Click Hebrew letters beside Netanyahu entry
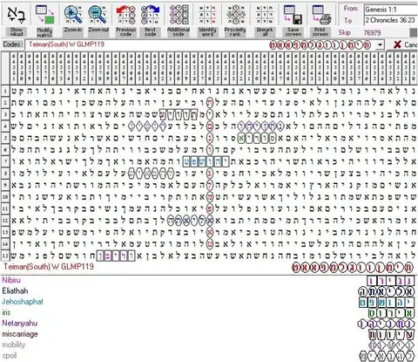The image size is (418, 362). [x=386, y=324]
